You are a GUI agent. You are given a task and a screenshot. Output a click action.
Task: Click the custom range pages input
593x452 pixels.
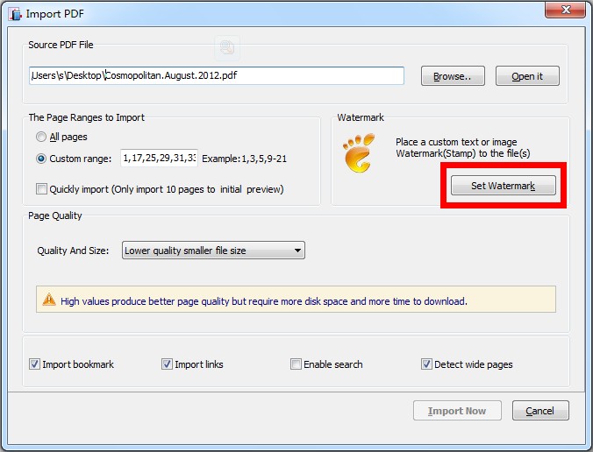[160, 158]
